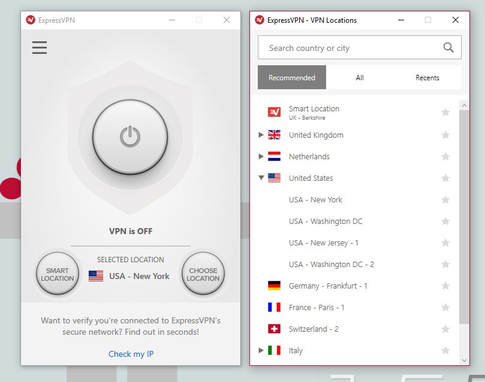Star United States as favorite
This screenshot has height=382, width=485.
[x=445, y=178]
